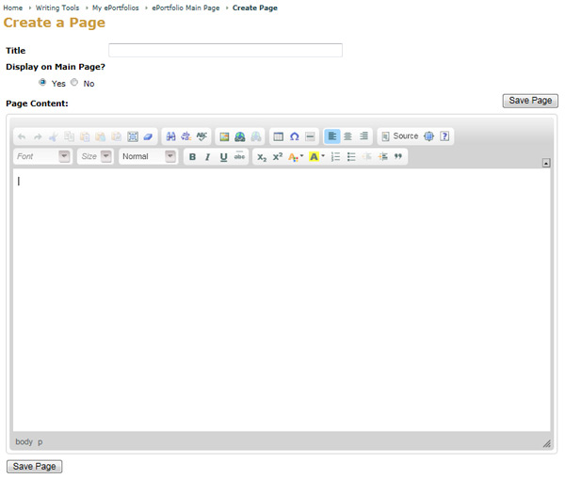The height and width of the screenshot is (479, 565).
Task: Select p in the elements path
Action: (40, 442)
